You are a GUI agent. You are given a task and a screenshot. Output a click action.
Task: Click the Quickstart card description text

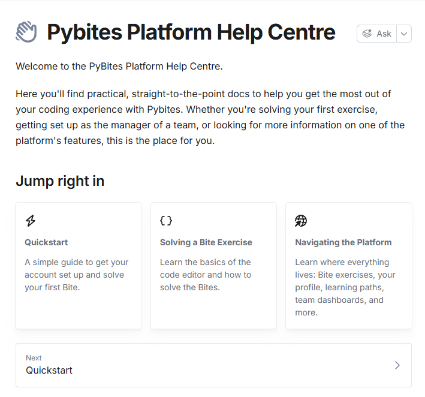click(76, 275)
